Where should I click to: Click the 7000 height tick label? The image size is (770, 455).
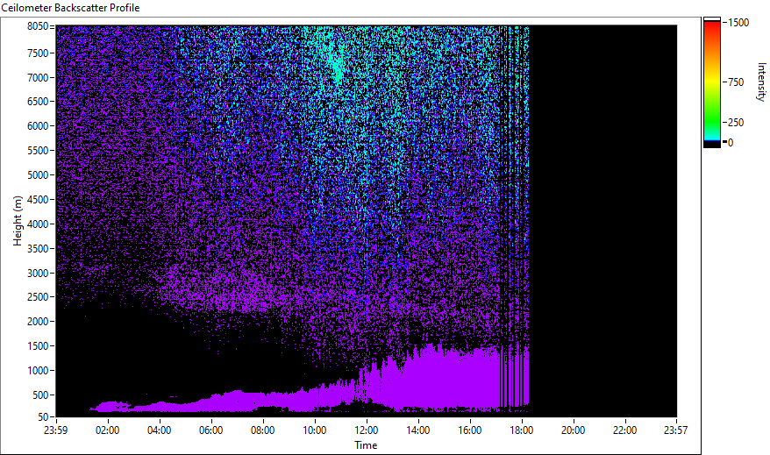tap(38, 77)
